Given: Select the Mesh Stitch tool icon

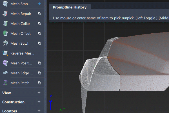Looking at the screenshot, I should click(x=5, y=43).
